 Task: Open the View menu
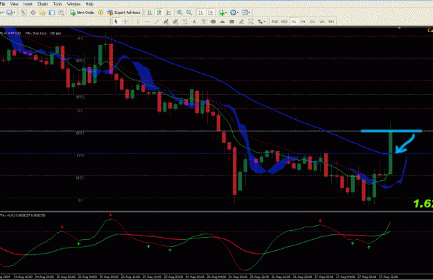click(x=14, y=4)
